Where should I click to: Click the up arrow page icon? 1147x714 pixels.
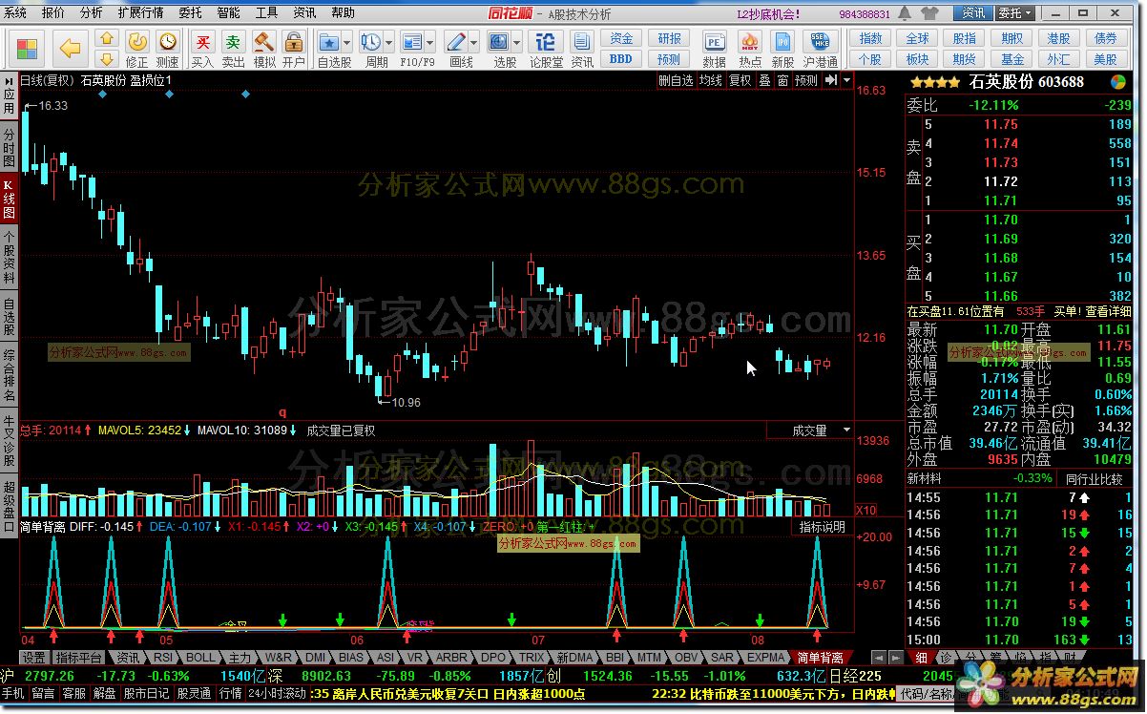coord(107,39)
